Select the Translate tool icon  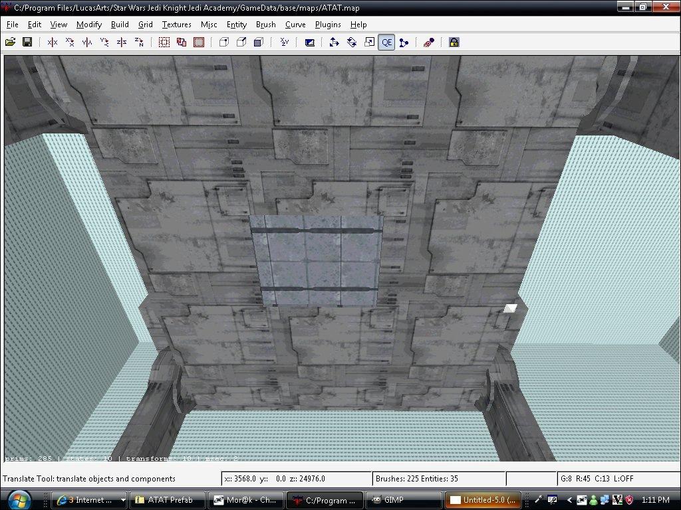[x=335, y=42]
